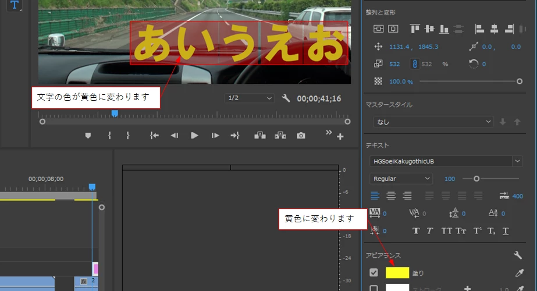The image size is (537, 291).
Task: Click the scale icon
Action: coord(378,64)
